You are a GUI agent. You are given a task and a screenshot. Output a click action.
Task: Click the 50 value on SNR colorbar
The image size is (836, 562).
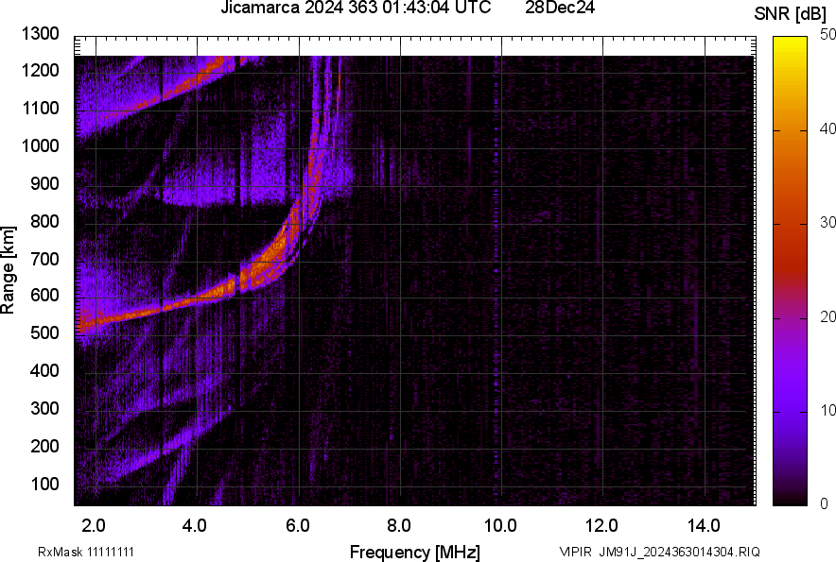827,35
